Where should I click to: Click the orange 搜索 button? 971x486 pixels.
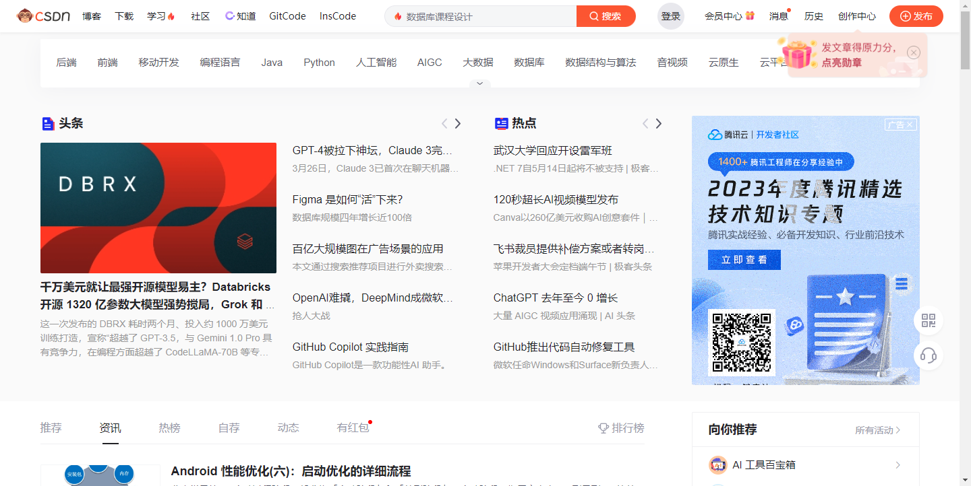coord(606,16)
